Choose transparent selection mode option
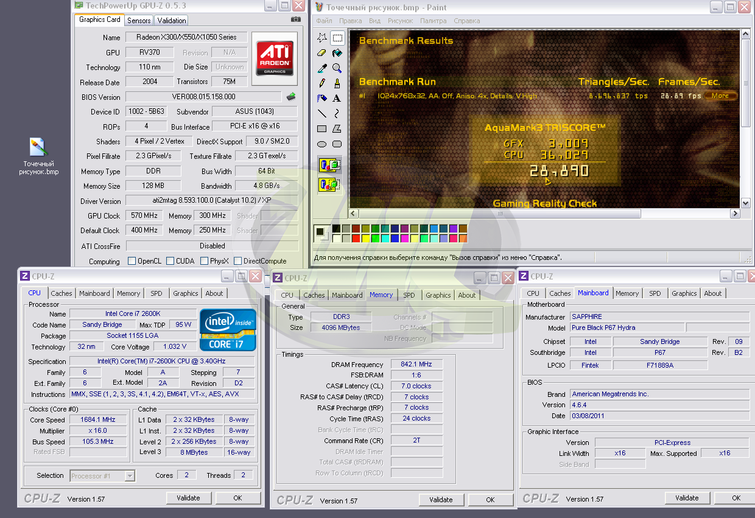Image resolution: width=755 pixels, height=518 pixels. click(x=329, y=184)
